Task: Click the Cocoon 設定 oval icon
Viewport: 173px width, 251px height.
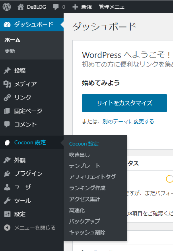Action: pos(7,143)
